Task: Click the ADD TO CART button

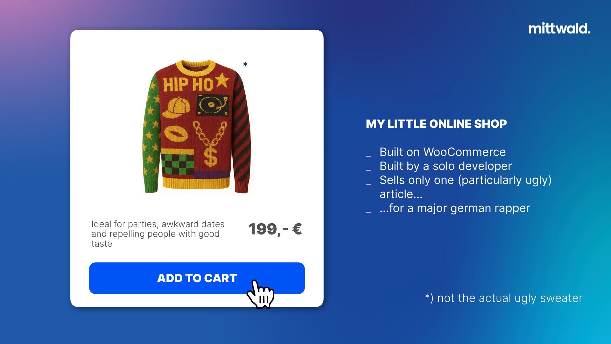Action: coord(197,278)
